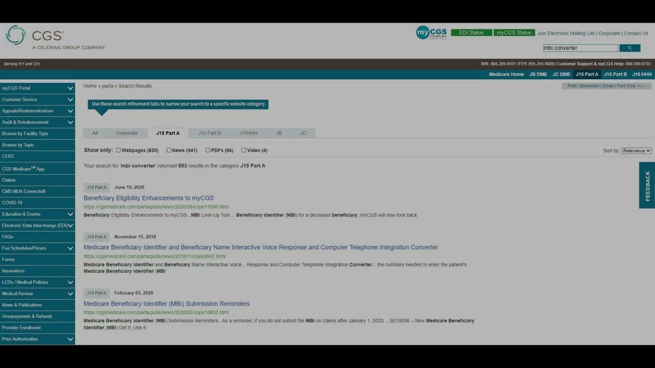Open Beneficiary Eligibility Enhancements to myCGS result
The width and height of the screenshot is (655, 368).
pyautogui.click(x=148, y=198)
